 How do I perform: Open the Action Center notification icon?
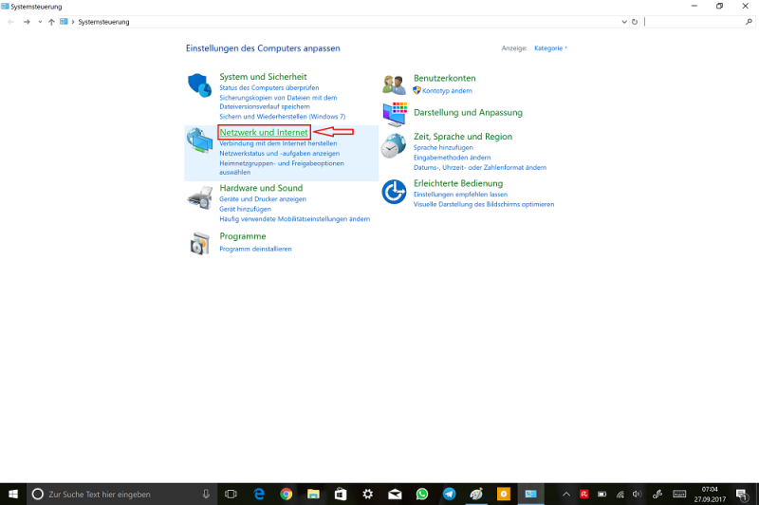pos(742,494)
